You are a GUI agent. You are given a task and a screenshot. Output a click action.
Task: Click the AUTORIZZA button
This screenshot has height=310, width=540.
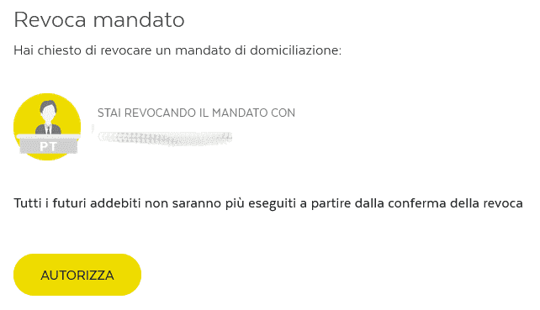(x=77, y=275)
